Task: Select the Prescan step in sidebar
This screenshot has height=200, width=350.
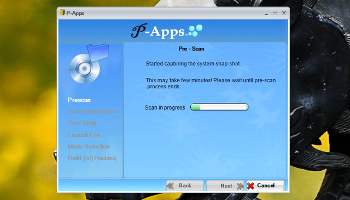Action: [79, 100]
